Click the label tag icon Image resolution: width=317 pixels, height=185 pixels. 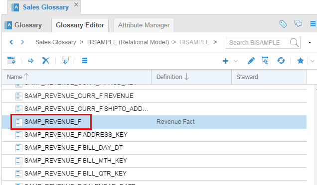coord(283,24)
